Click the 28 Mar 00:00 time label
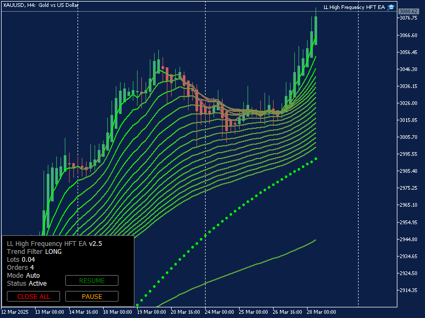Viewport: 425px width, 318px height. point(321,312)
